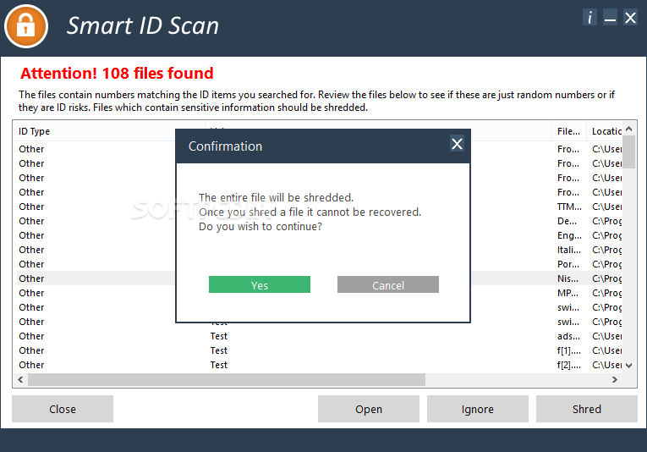The width and height of the screenshot is (647, 452).
Task: Click the 'Attention! 108 files found' heading
Action: [x=117, y=74]
